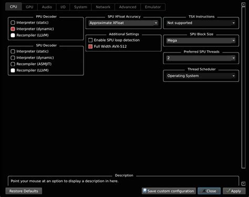Click the Restore Defaults button
Image resolution: width=249 pixels, height=197 pixels.
tap(24, 191)
